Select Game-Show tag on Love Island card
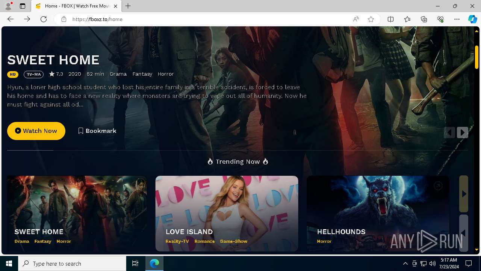 point(234,241)
